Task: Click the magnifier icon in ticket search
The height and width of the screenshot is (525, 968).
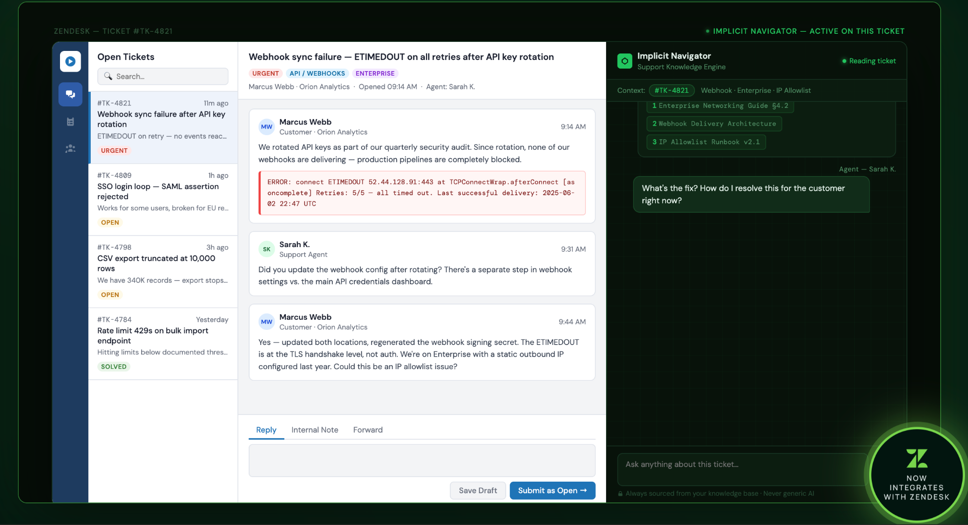Action: (x=108, y=76)
